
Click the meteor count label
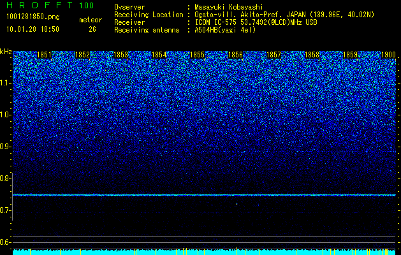(x=91, y=20)
